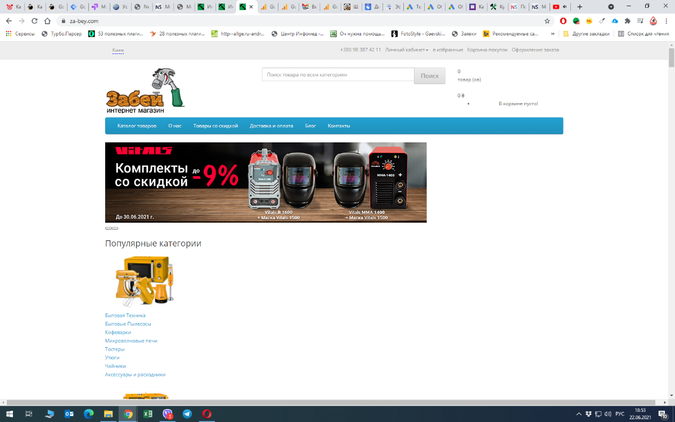This screenshot has width=675, height=422.
Task: Open the tab search dropdown arrow
Action: [x=611, y=7]
